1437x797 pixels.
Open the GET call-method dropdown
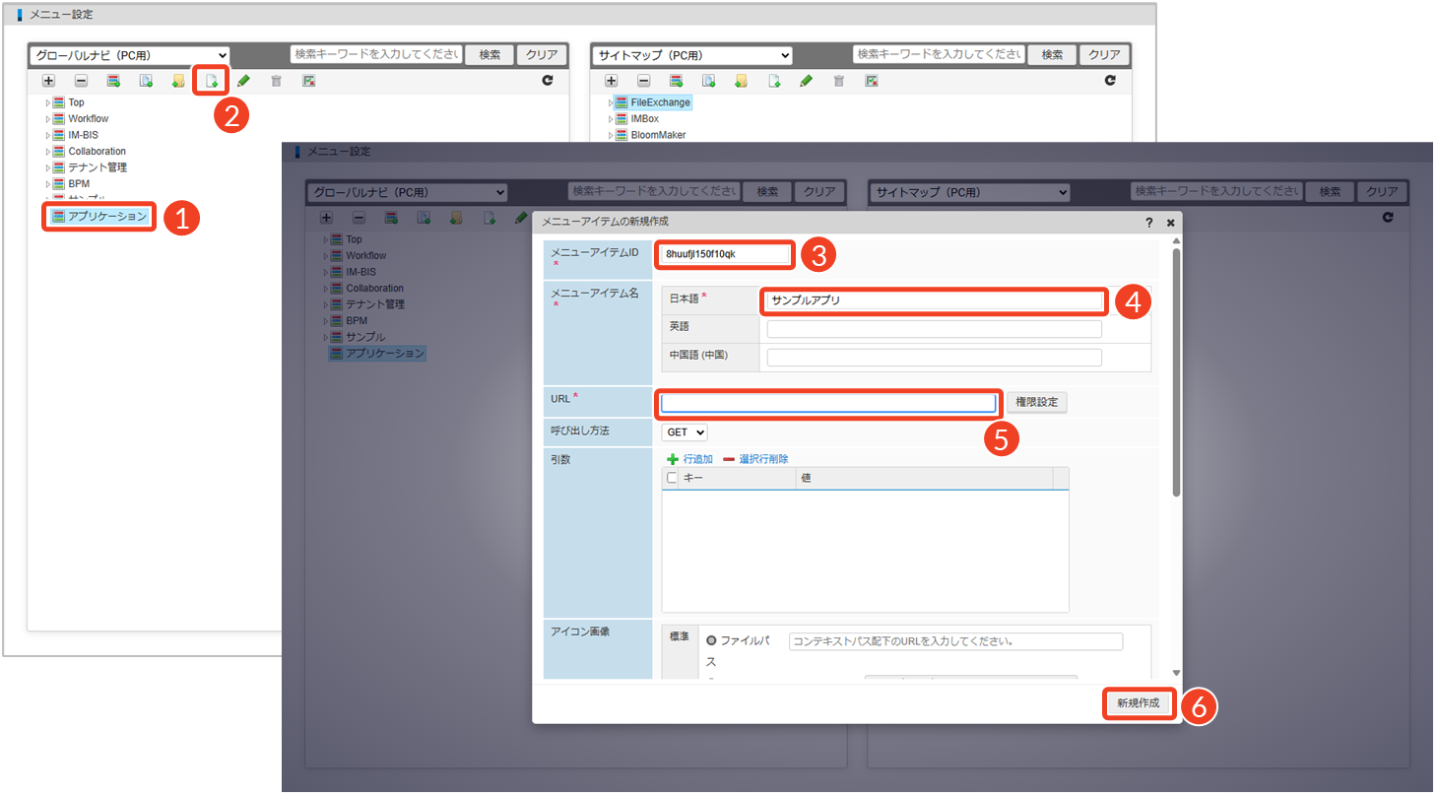tap(685, 432)
